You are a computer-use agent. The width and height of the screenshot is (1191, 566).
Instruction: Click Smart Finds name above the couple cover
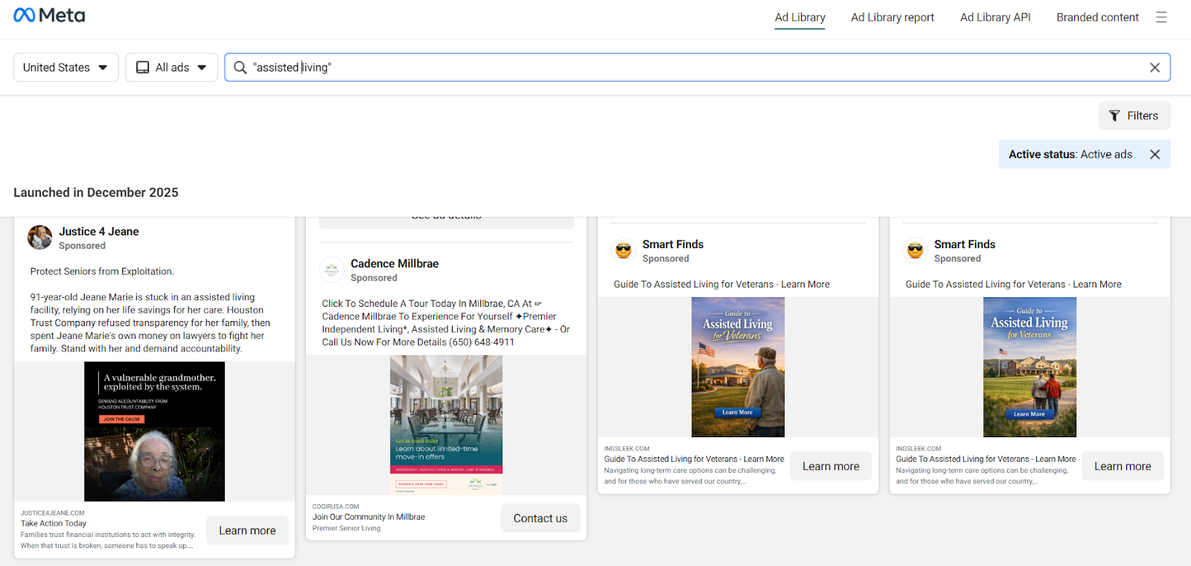[965, 244]
